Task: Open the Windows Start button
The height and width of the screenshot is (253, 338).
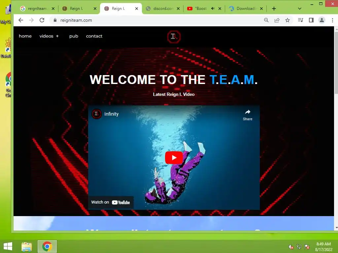Action: (x=8, y=246)
